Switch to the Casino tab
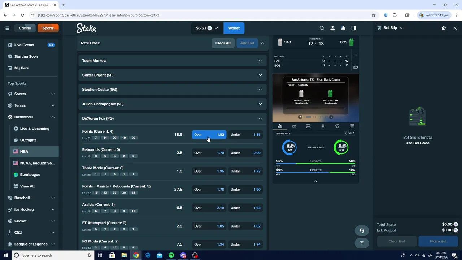The image size is (462, 260). click(x=25, y=28)
